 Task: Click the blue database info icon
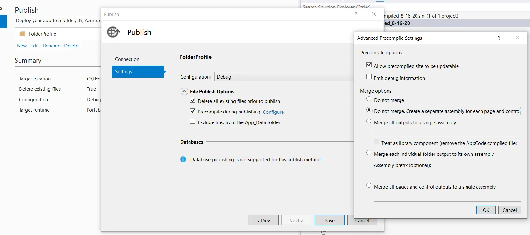(x=183, y=159)
